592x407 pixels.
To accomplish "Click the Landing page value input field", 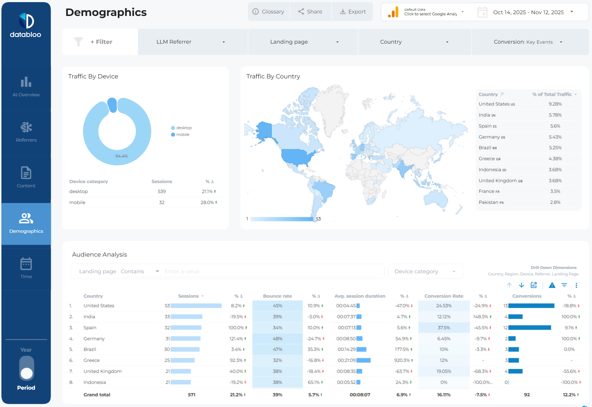I will pyautogui.click(x=270, y=271).
